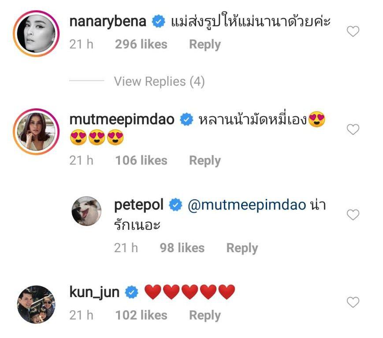Tap the @mutmeepimdao mention in petepol's reply
The height and width of the screenshot is (338, 383).
[246, 205]
